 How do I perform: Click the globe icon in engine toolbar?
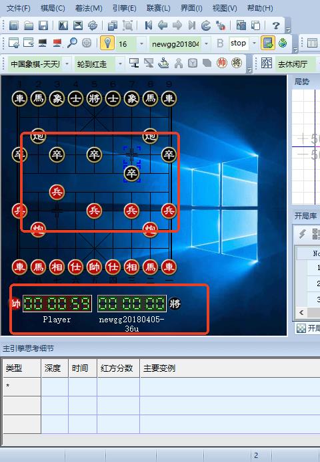(x=283, y=43)
